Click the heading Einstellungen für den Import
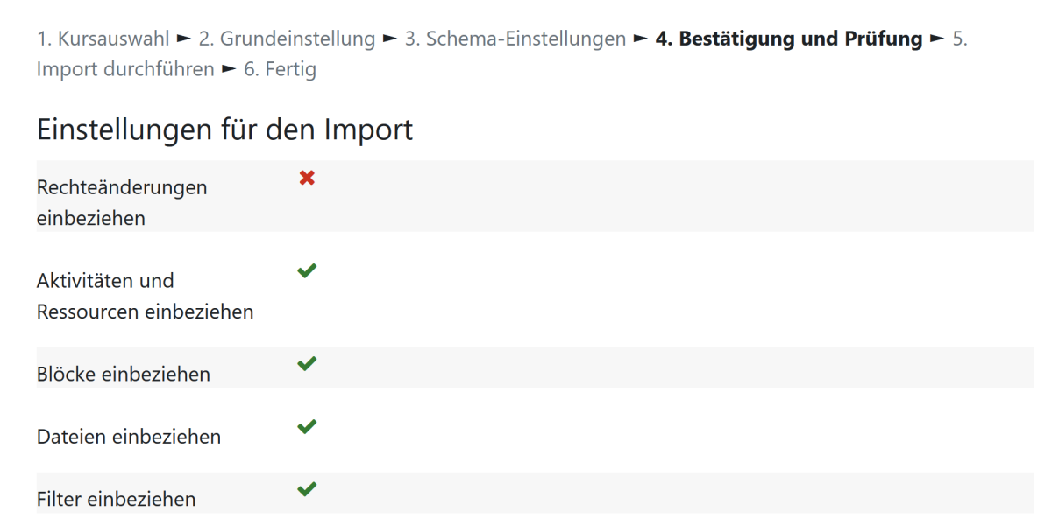This screenshot has width=1052, height=526. pyautogui.click(x=224, y=130)
